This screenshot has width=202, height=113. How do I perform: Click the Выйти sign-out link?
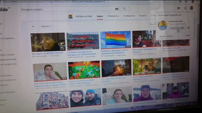188,35
